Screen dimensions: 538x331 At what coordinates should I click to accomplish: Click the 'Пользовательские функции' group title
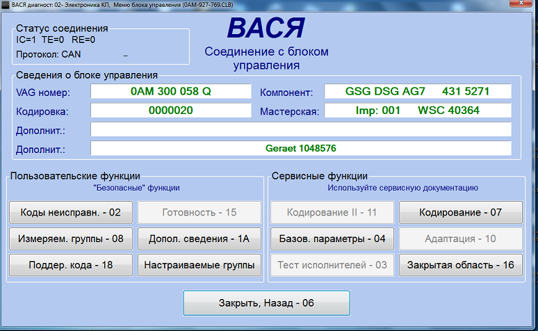(75, 176)
